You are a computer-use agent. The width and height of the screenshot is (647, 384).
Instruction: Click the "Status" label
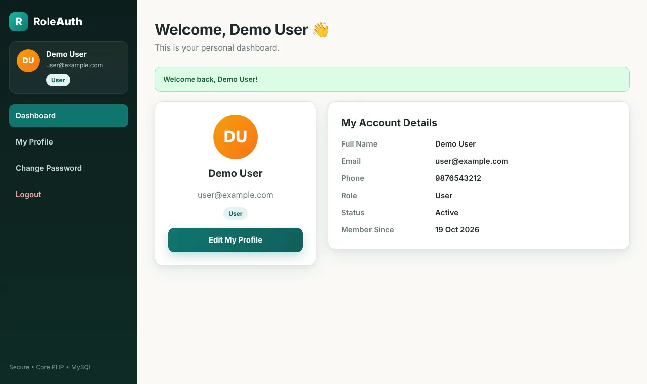coord(353,213)
